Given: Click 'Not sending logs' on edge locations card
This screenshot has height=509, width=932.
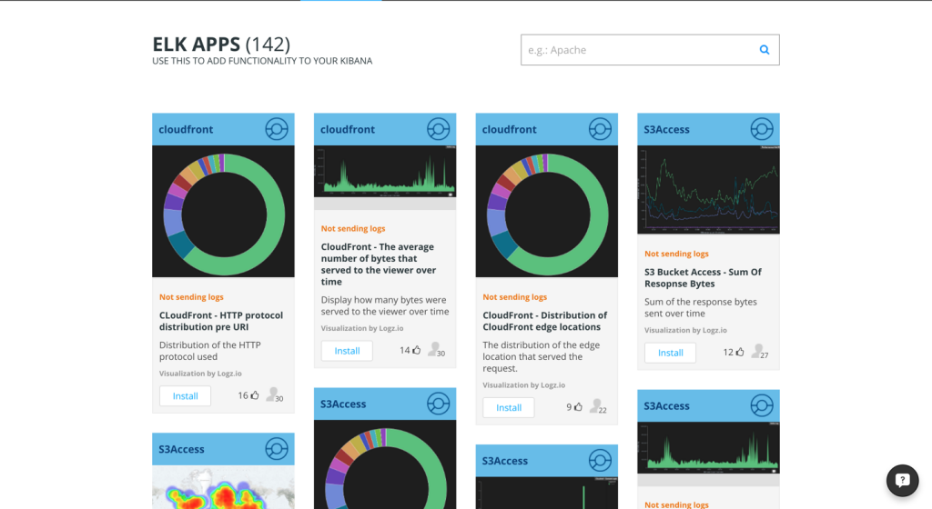Looking at the screenshot, I should pos(515,296).
